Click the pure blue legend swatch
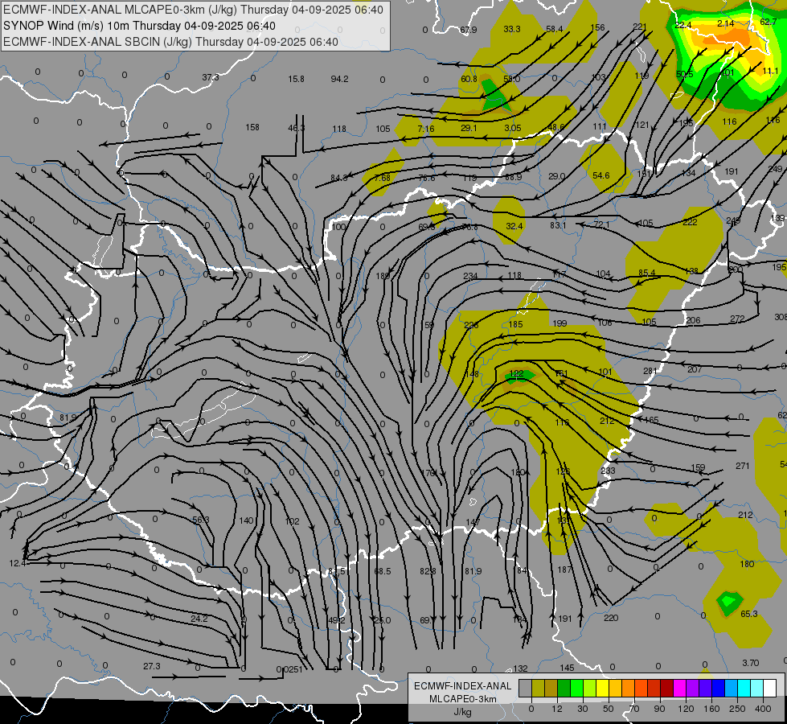787x724 pixels. coord(719,689)
